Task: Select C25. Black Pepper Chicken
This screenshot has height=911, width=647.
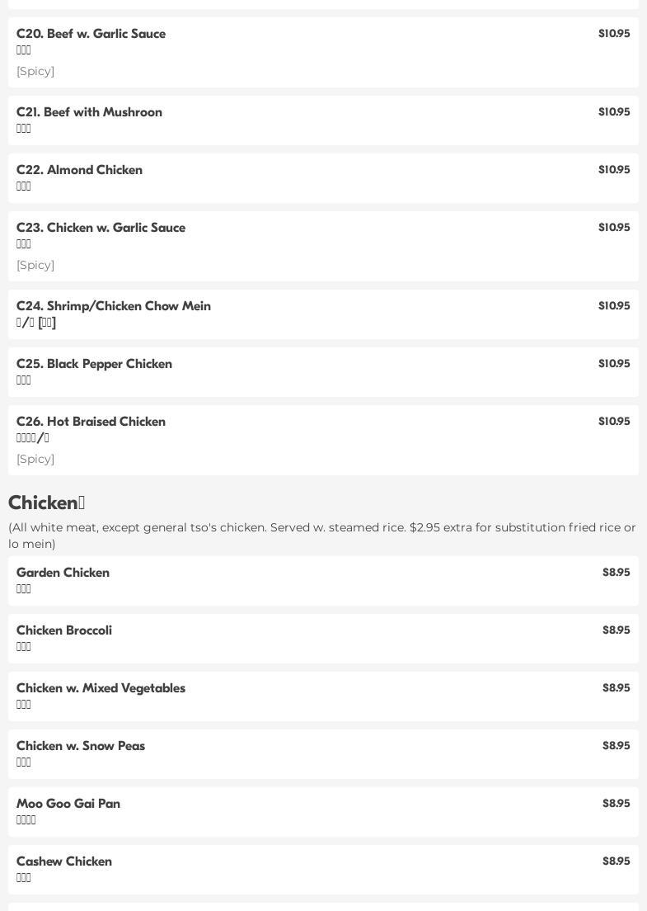Action: tap(95, 364)
